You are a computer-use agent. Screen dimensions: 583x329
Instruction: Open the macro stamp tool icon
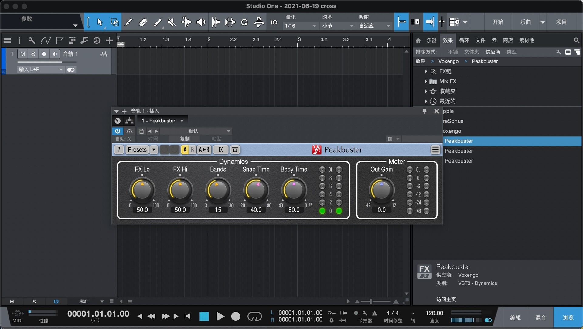(x=259, y=22)
